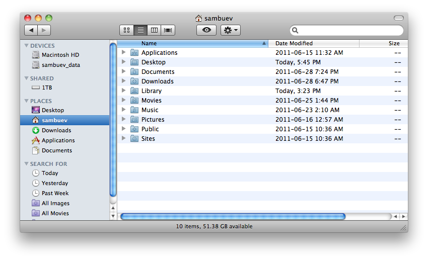Click the sidebar scroll up arrow
This screenshot has width=428, height=260.
[x=113, y=208]
